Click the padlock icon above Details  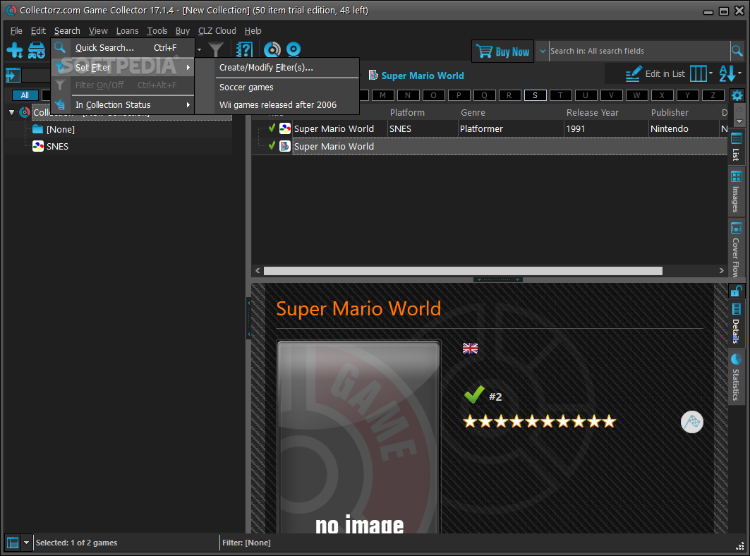736,291
